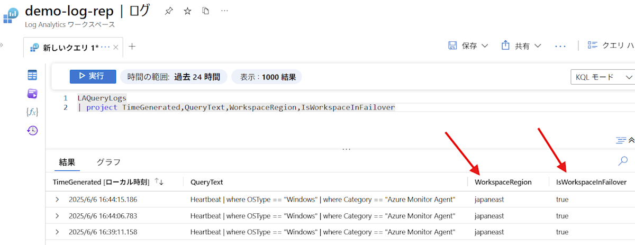This screenshot has width=635, height=245.
Task: Click the QueryText column header
Action: [x=206, y=182]
